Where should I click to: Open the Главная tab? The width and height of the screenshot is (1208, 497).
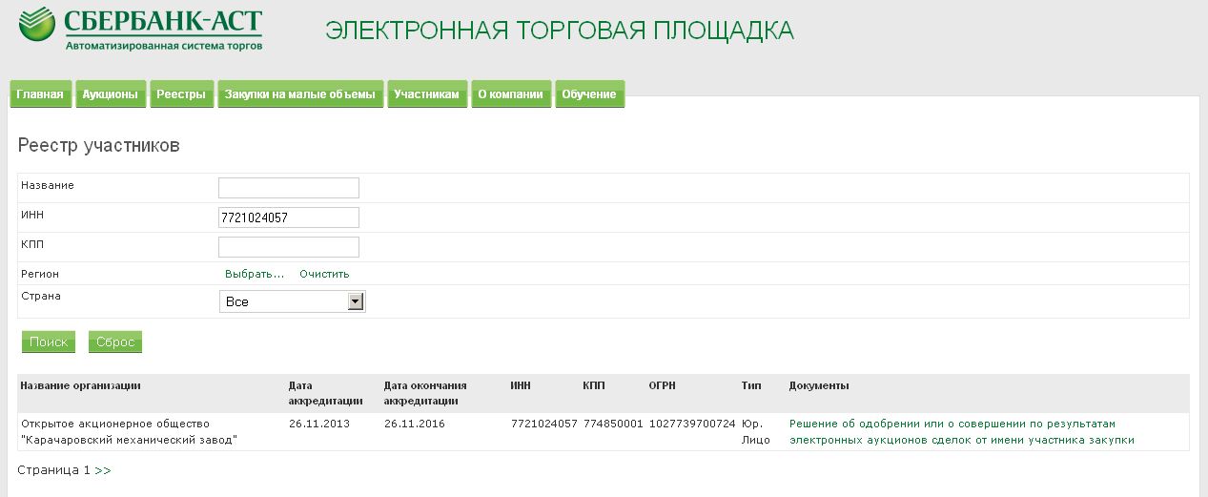(x=40, y=94)
